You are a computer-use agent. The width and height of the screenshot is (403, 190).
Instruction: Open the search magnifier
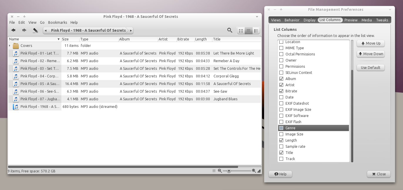(229, 30)
